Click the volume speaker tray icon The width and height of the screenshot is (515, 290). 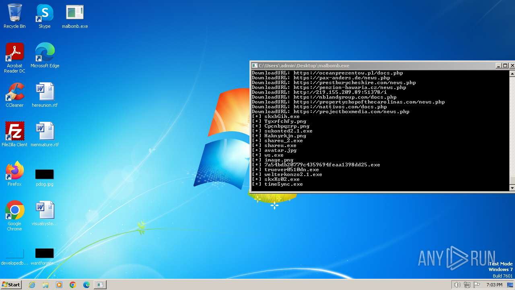(x=457, y=285)
